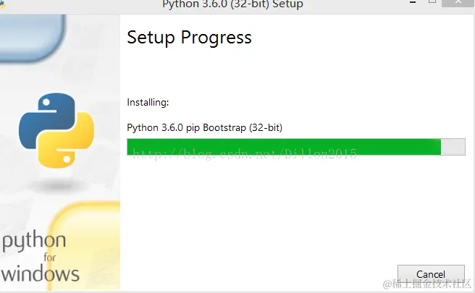Click the word for in sidebar branding
This screenshot has width=475, height=293.
coord(50,258)
